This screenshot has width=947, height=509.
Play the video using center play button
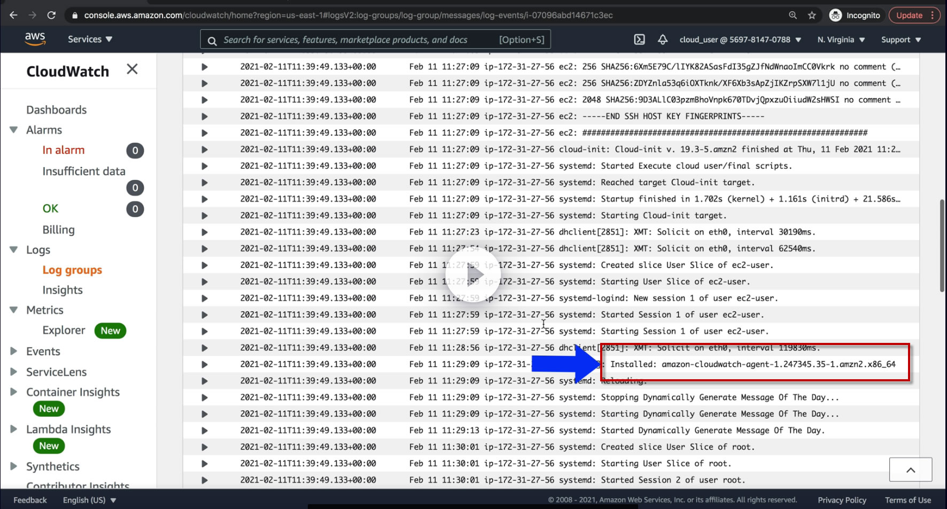[473, 275]
